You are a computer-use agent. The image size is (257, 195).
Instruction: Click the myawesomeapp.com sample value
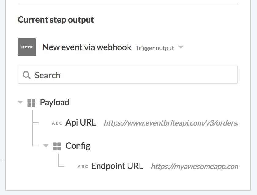point(194,167)
